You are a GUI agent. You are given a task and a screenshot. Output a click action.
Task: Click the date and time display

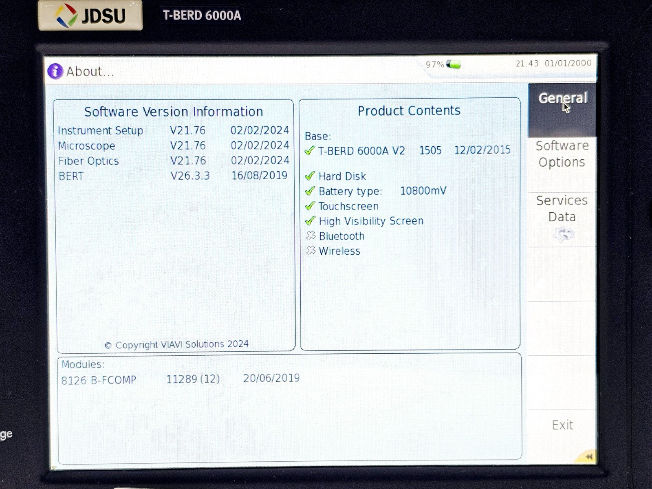tap(553, 63)
